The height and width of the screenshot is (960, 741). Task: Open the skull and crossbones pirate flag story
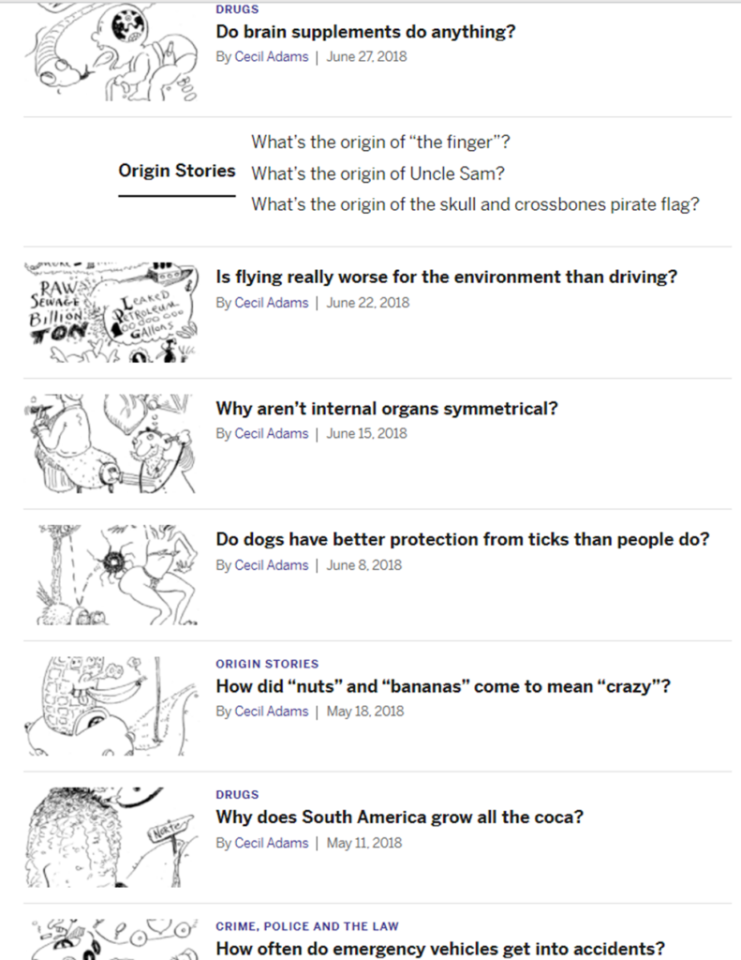[475, 204]
